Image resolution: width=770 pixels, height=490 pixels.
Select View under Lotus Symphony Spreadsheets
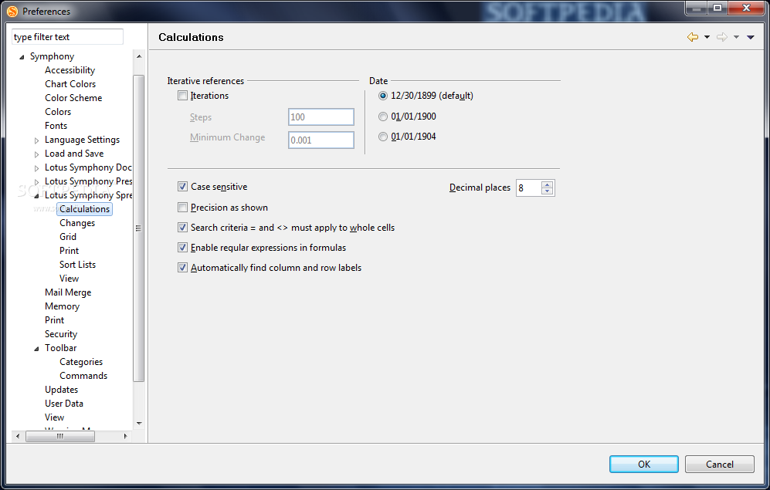click(70, 278)
